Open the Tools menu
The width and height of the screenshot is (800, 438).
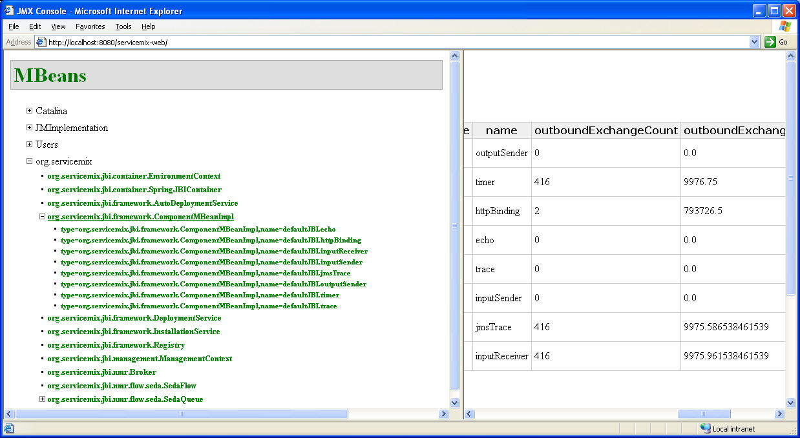123,26
